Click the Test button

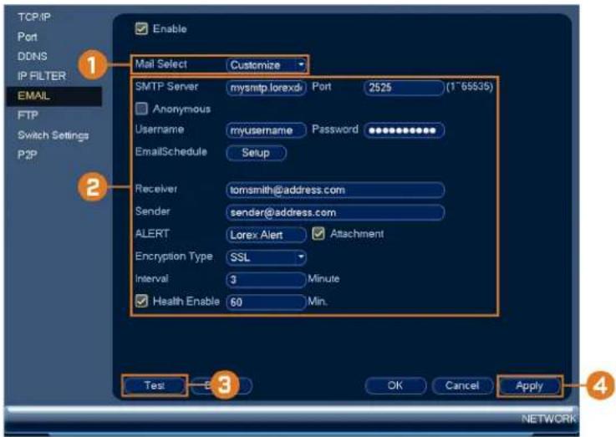[155, 386]
